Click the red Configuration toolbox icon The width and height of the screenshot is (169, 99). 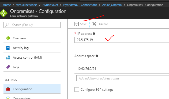pos(8,89)
